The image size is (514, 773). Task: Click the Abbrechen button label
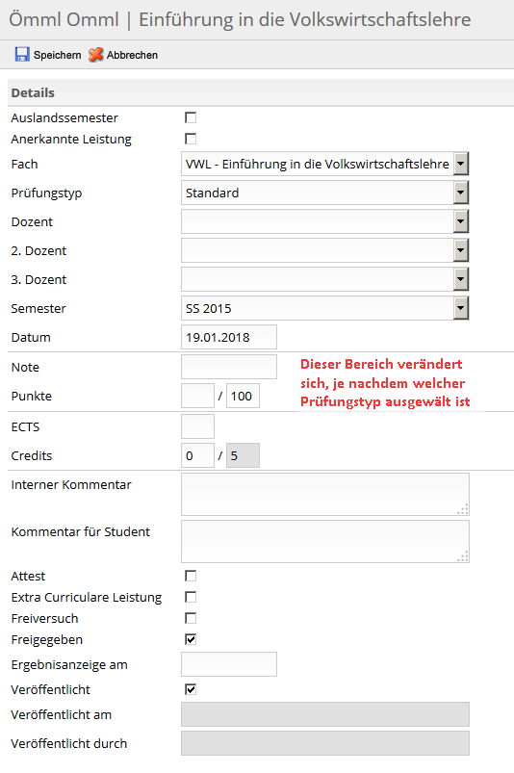(x=132, y=55)
